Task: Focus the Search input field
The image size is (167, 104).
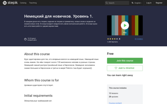Action: (x=117, y=3)
